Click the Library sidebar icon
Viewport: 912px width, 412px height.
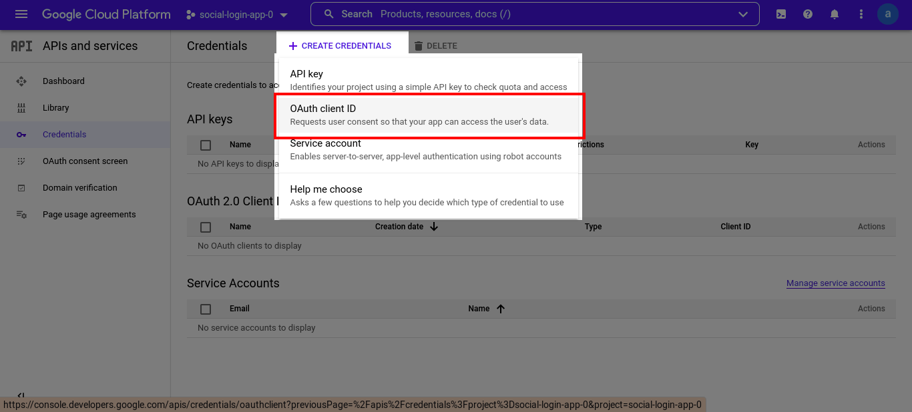pos(21,108)
